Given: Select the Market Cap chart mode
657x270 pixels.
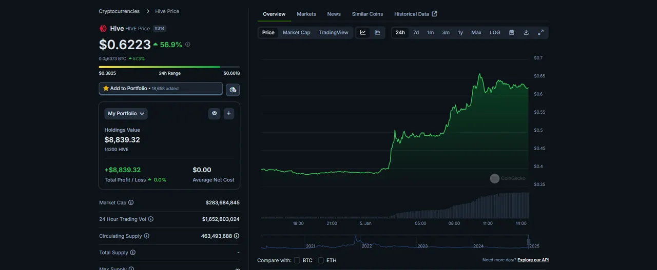Looking at the screenshot, I should point(297,32).
